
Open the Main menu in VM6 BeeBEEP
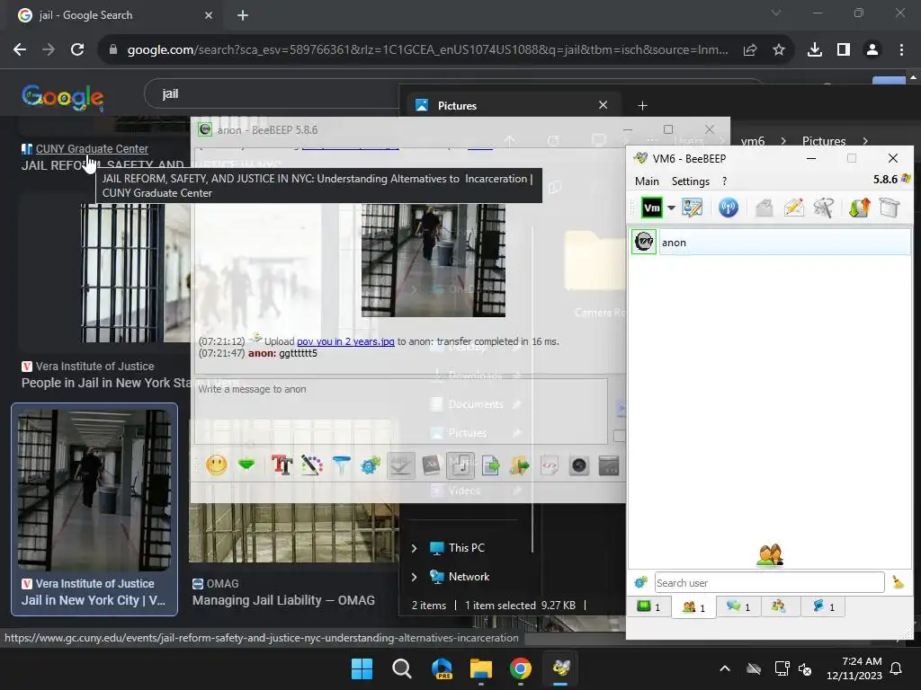(647, 181)
